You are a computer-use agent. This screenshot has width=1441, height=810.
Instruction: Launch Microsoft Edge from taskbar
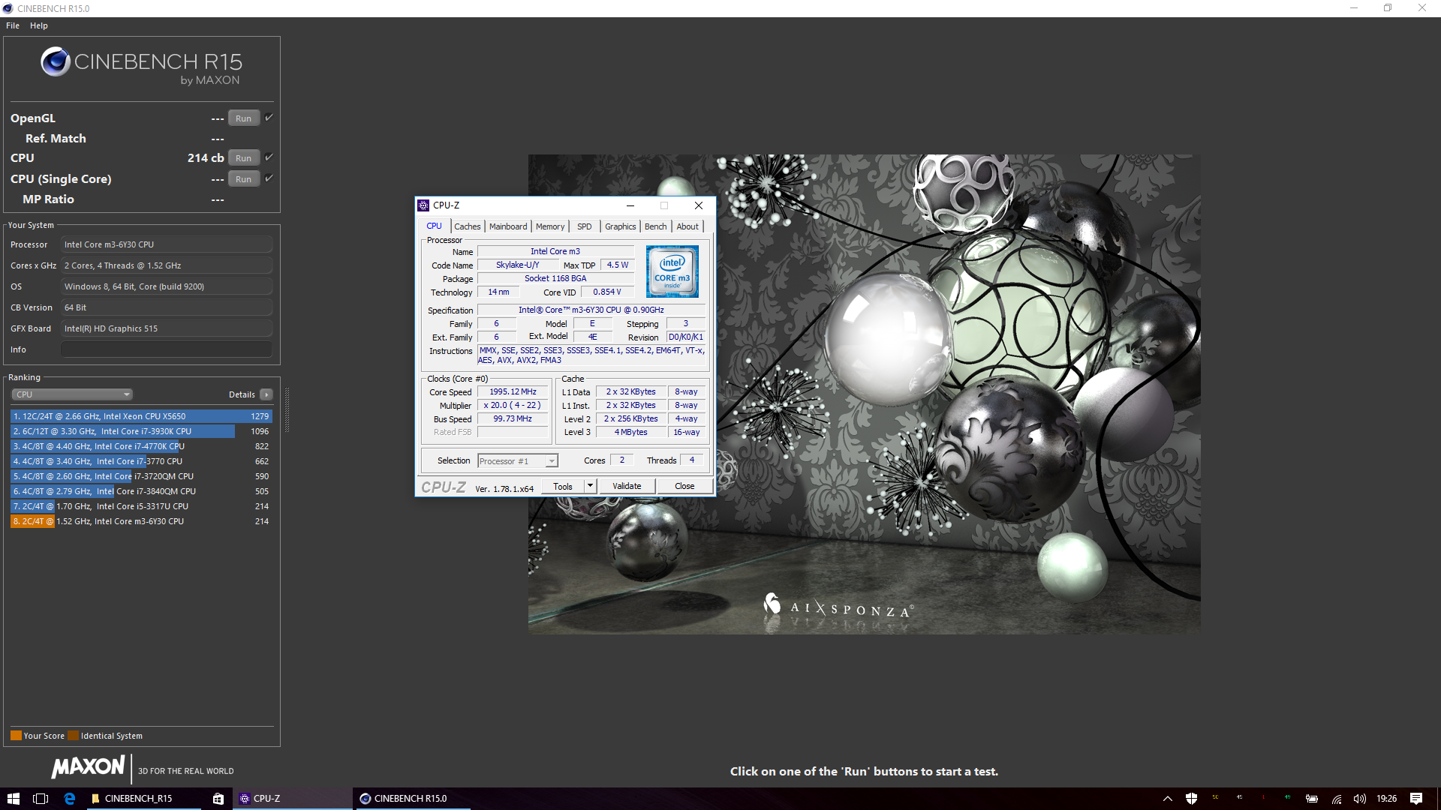(x=69, y=799)
